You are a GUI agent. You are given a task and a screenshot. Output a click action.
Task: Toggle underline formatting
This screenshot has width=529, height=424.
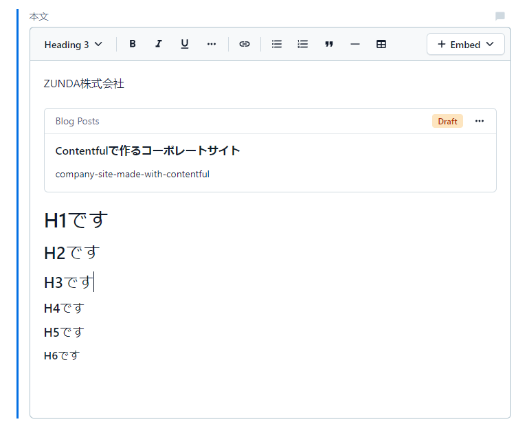tap(185, 44)
